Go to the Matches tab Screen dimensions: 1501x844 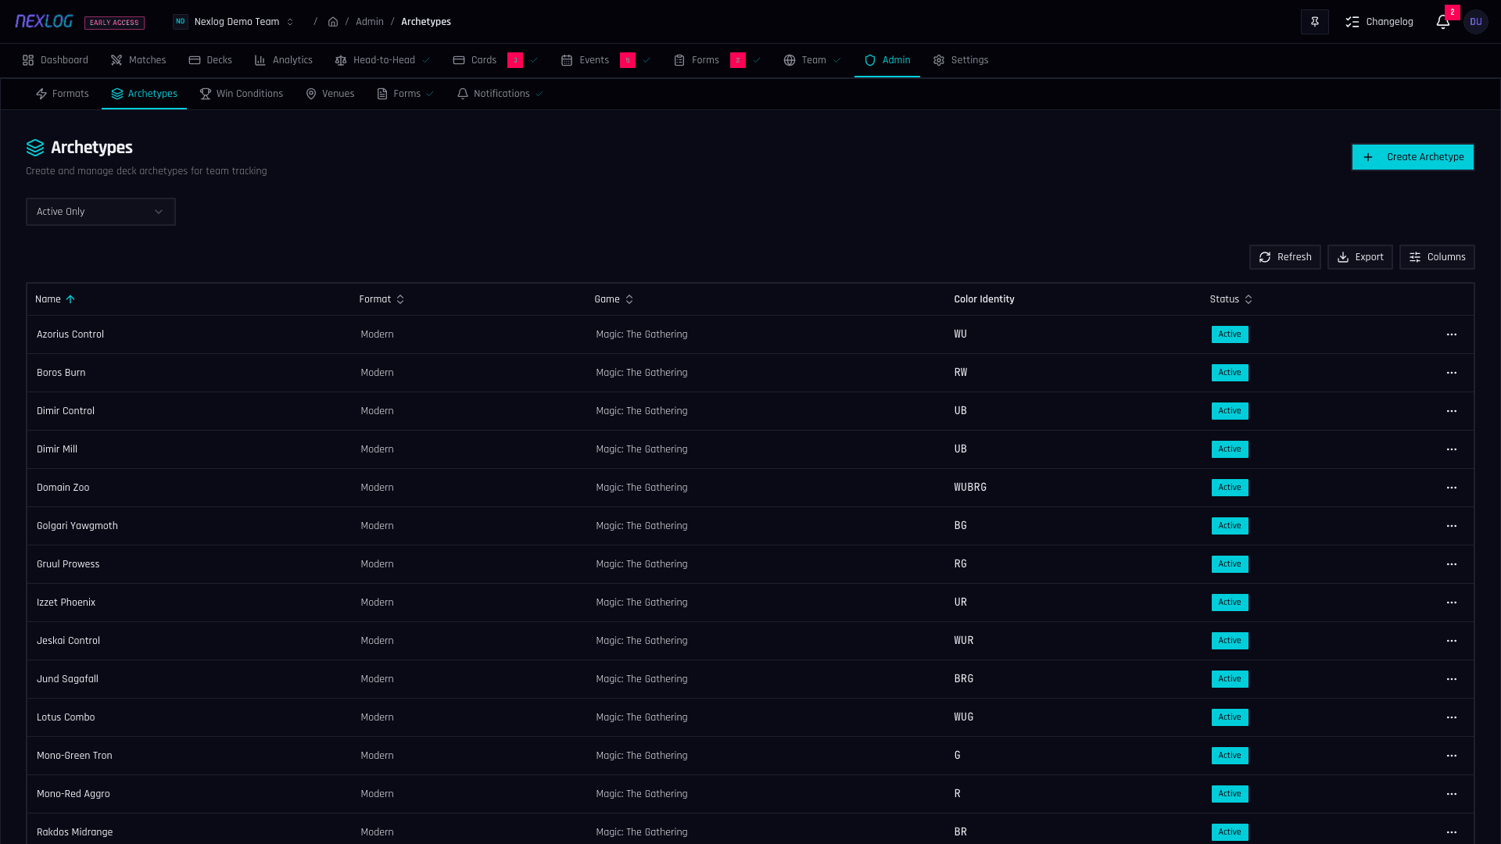click(138, 60)
